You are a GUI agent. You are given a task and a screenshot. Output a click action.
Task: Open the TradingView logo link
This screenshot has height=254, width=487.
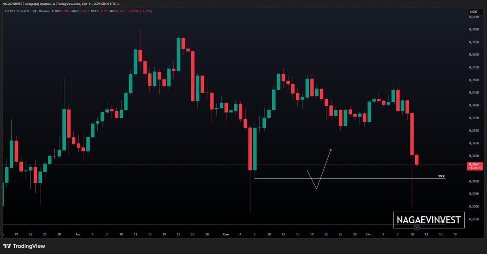pos(24,246)
